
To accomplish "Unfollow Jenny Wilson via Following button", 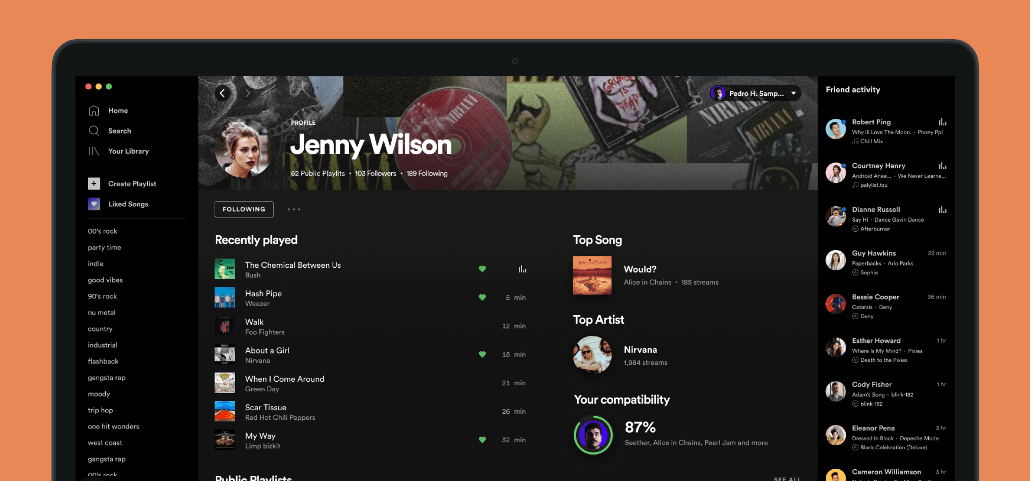I will (244, 209).
